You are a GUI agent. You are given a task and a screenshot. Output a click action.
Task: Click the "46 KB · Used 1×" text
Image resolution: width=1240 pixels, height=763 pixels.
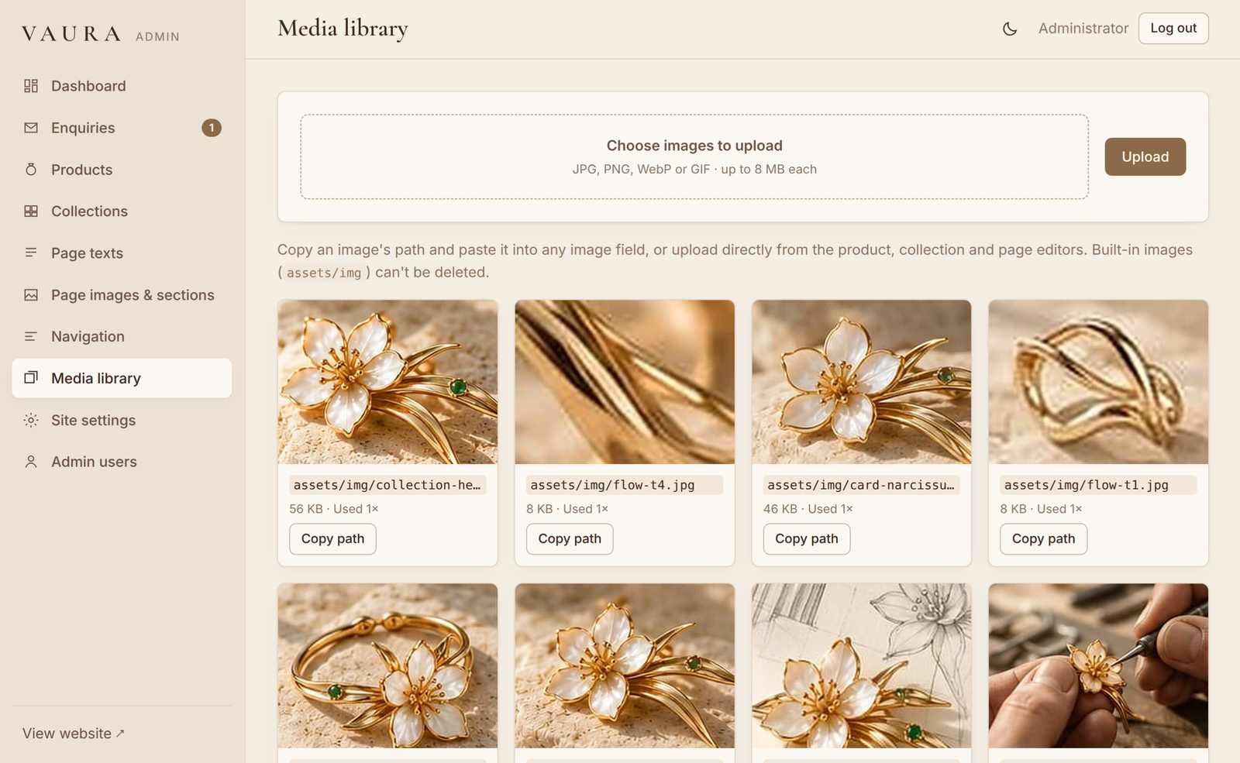click(808, 509)
